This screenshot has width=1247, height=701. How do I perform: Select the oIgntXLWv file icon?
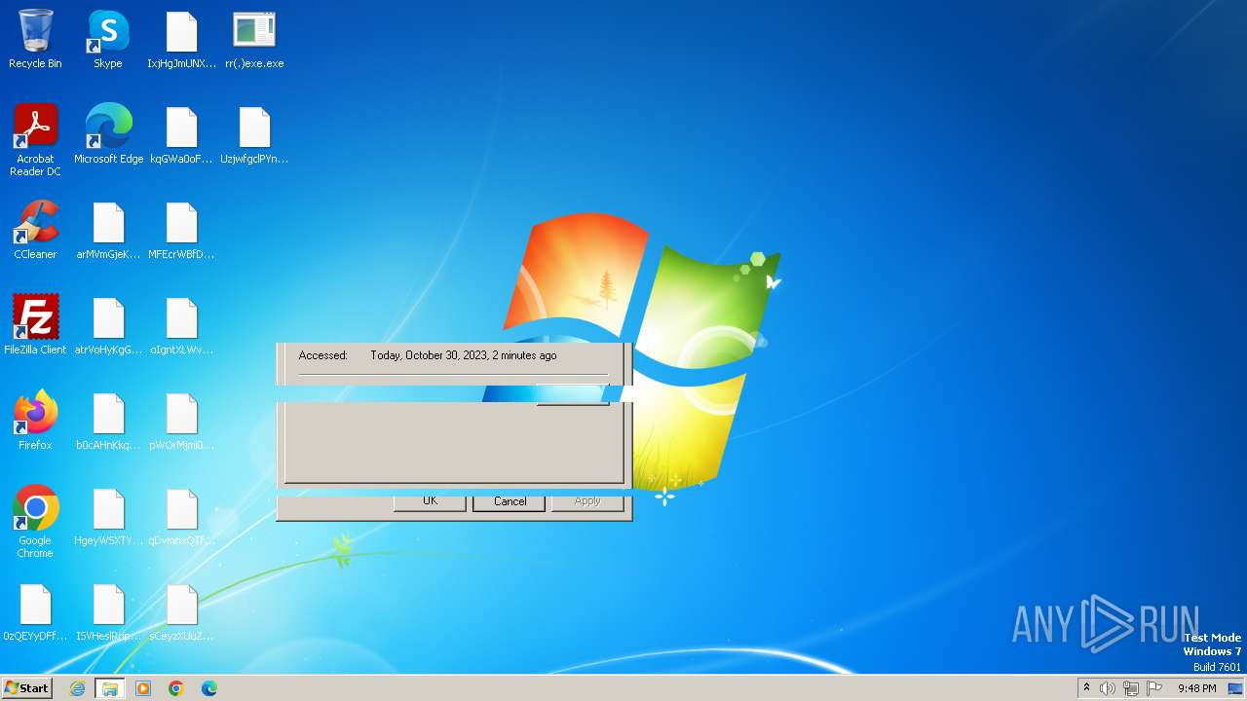click(181, 327)
